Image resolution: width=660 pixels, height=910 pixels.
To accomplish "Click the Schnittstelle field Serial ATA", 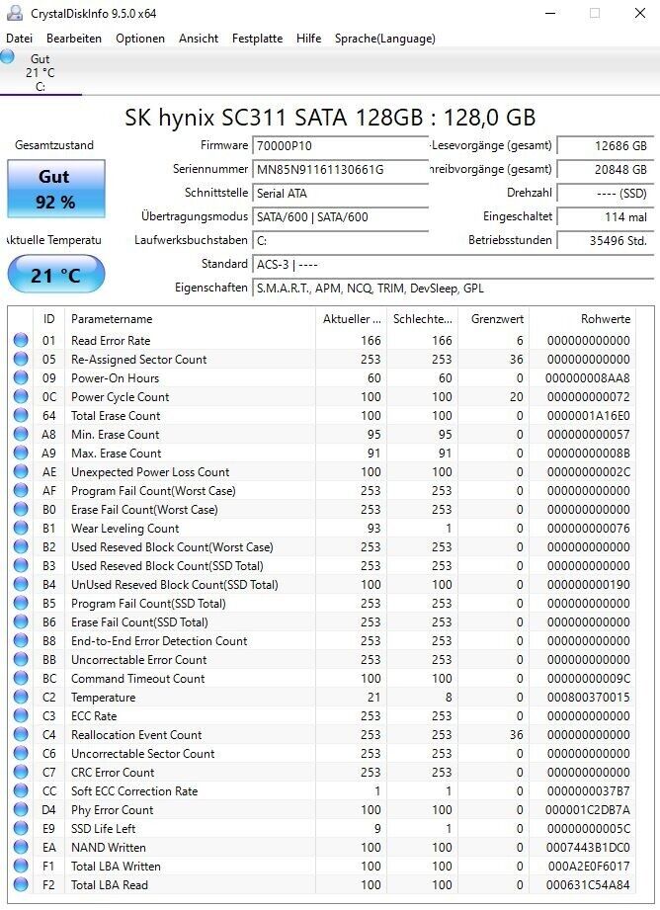I will tap(340, 194).
